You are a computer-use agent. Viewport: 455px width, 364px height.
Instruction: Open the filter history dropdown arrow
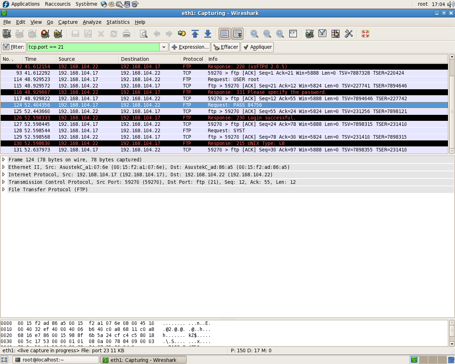pyautogui.click(x=164, y=47)
